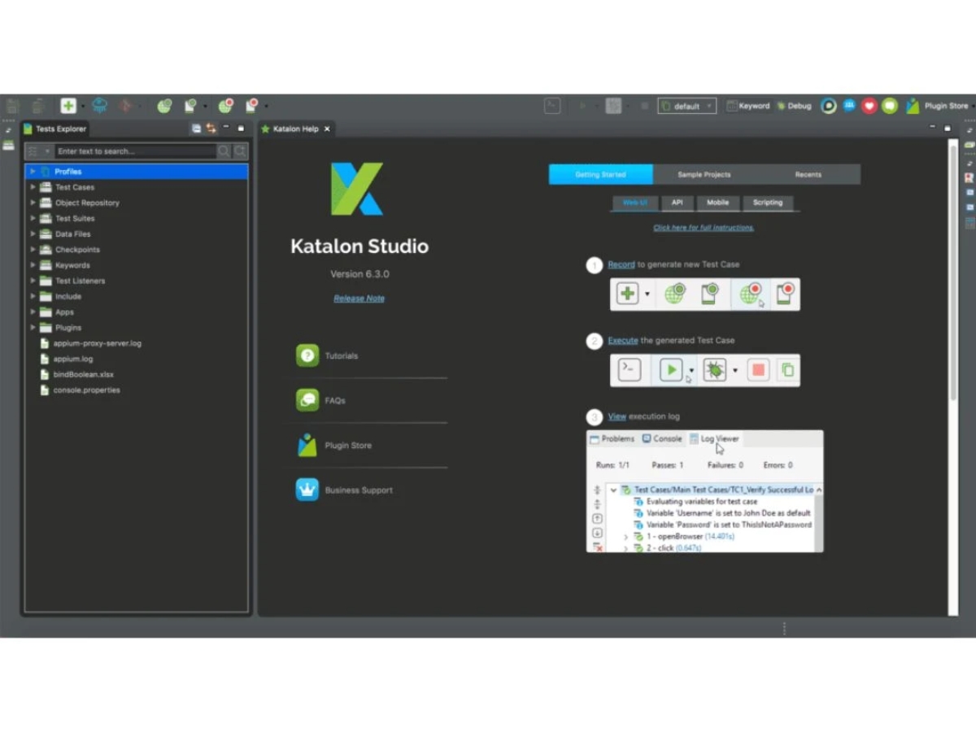This screenshot has height=732, width=976.
Task: Click the blue cloud icon in the toolbar
Action: pyautogui.click(x=100, y=106)
